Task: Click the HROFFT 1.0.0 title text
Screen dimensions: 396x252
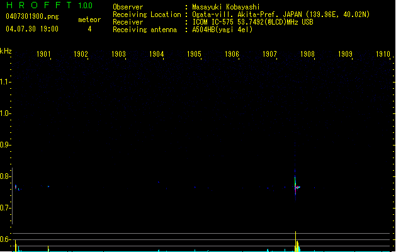Action: tap(49, 5)
